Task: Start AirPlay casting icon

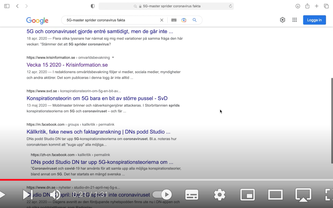Action: [x=303, y=195]
